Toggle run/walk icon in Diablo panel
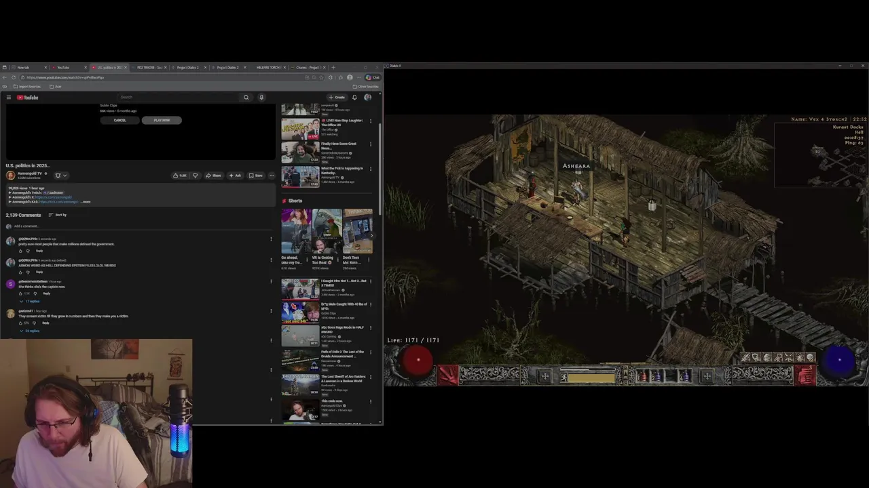 (563, 378)
